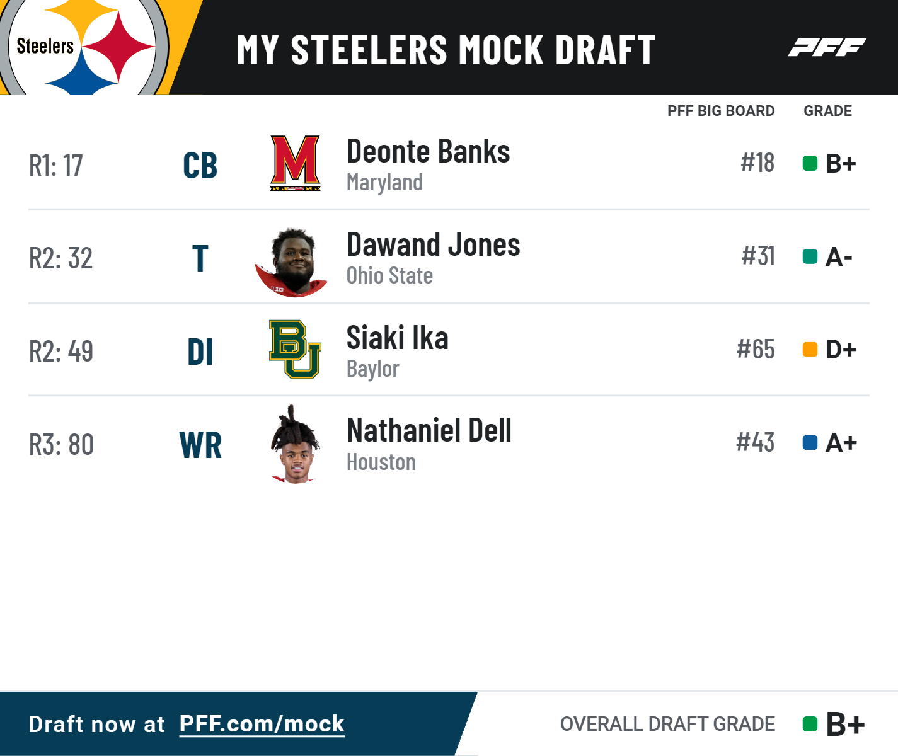Click the green B+ grade swatch for Deonte Banks
Screen dimensions: 898x756
click(810, 164)
